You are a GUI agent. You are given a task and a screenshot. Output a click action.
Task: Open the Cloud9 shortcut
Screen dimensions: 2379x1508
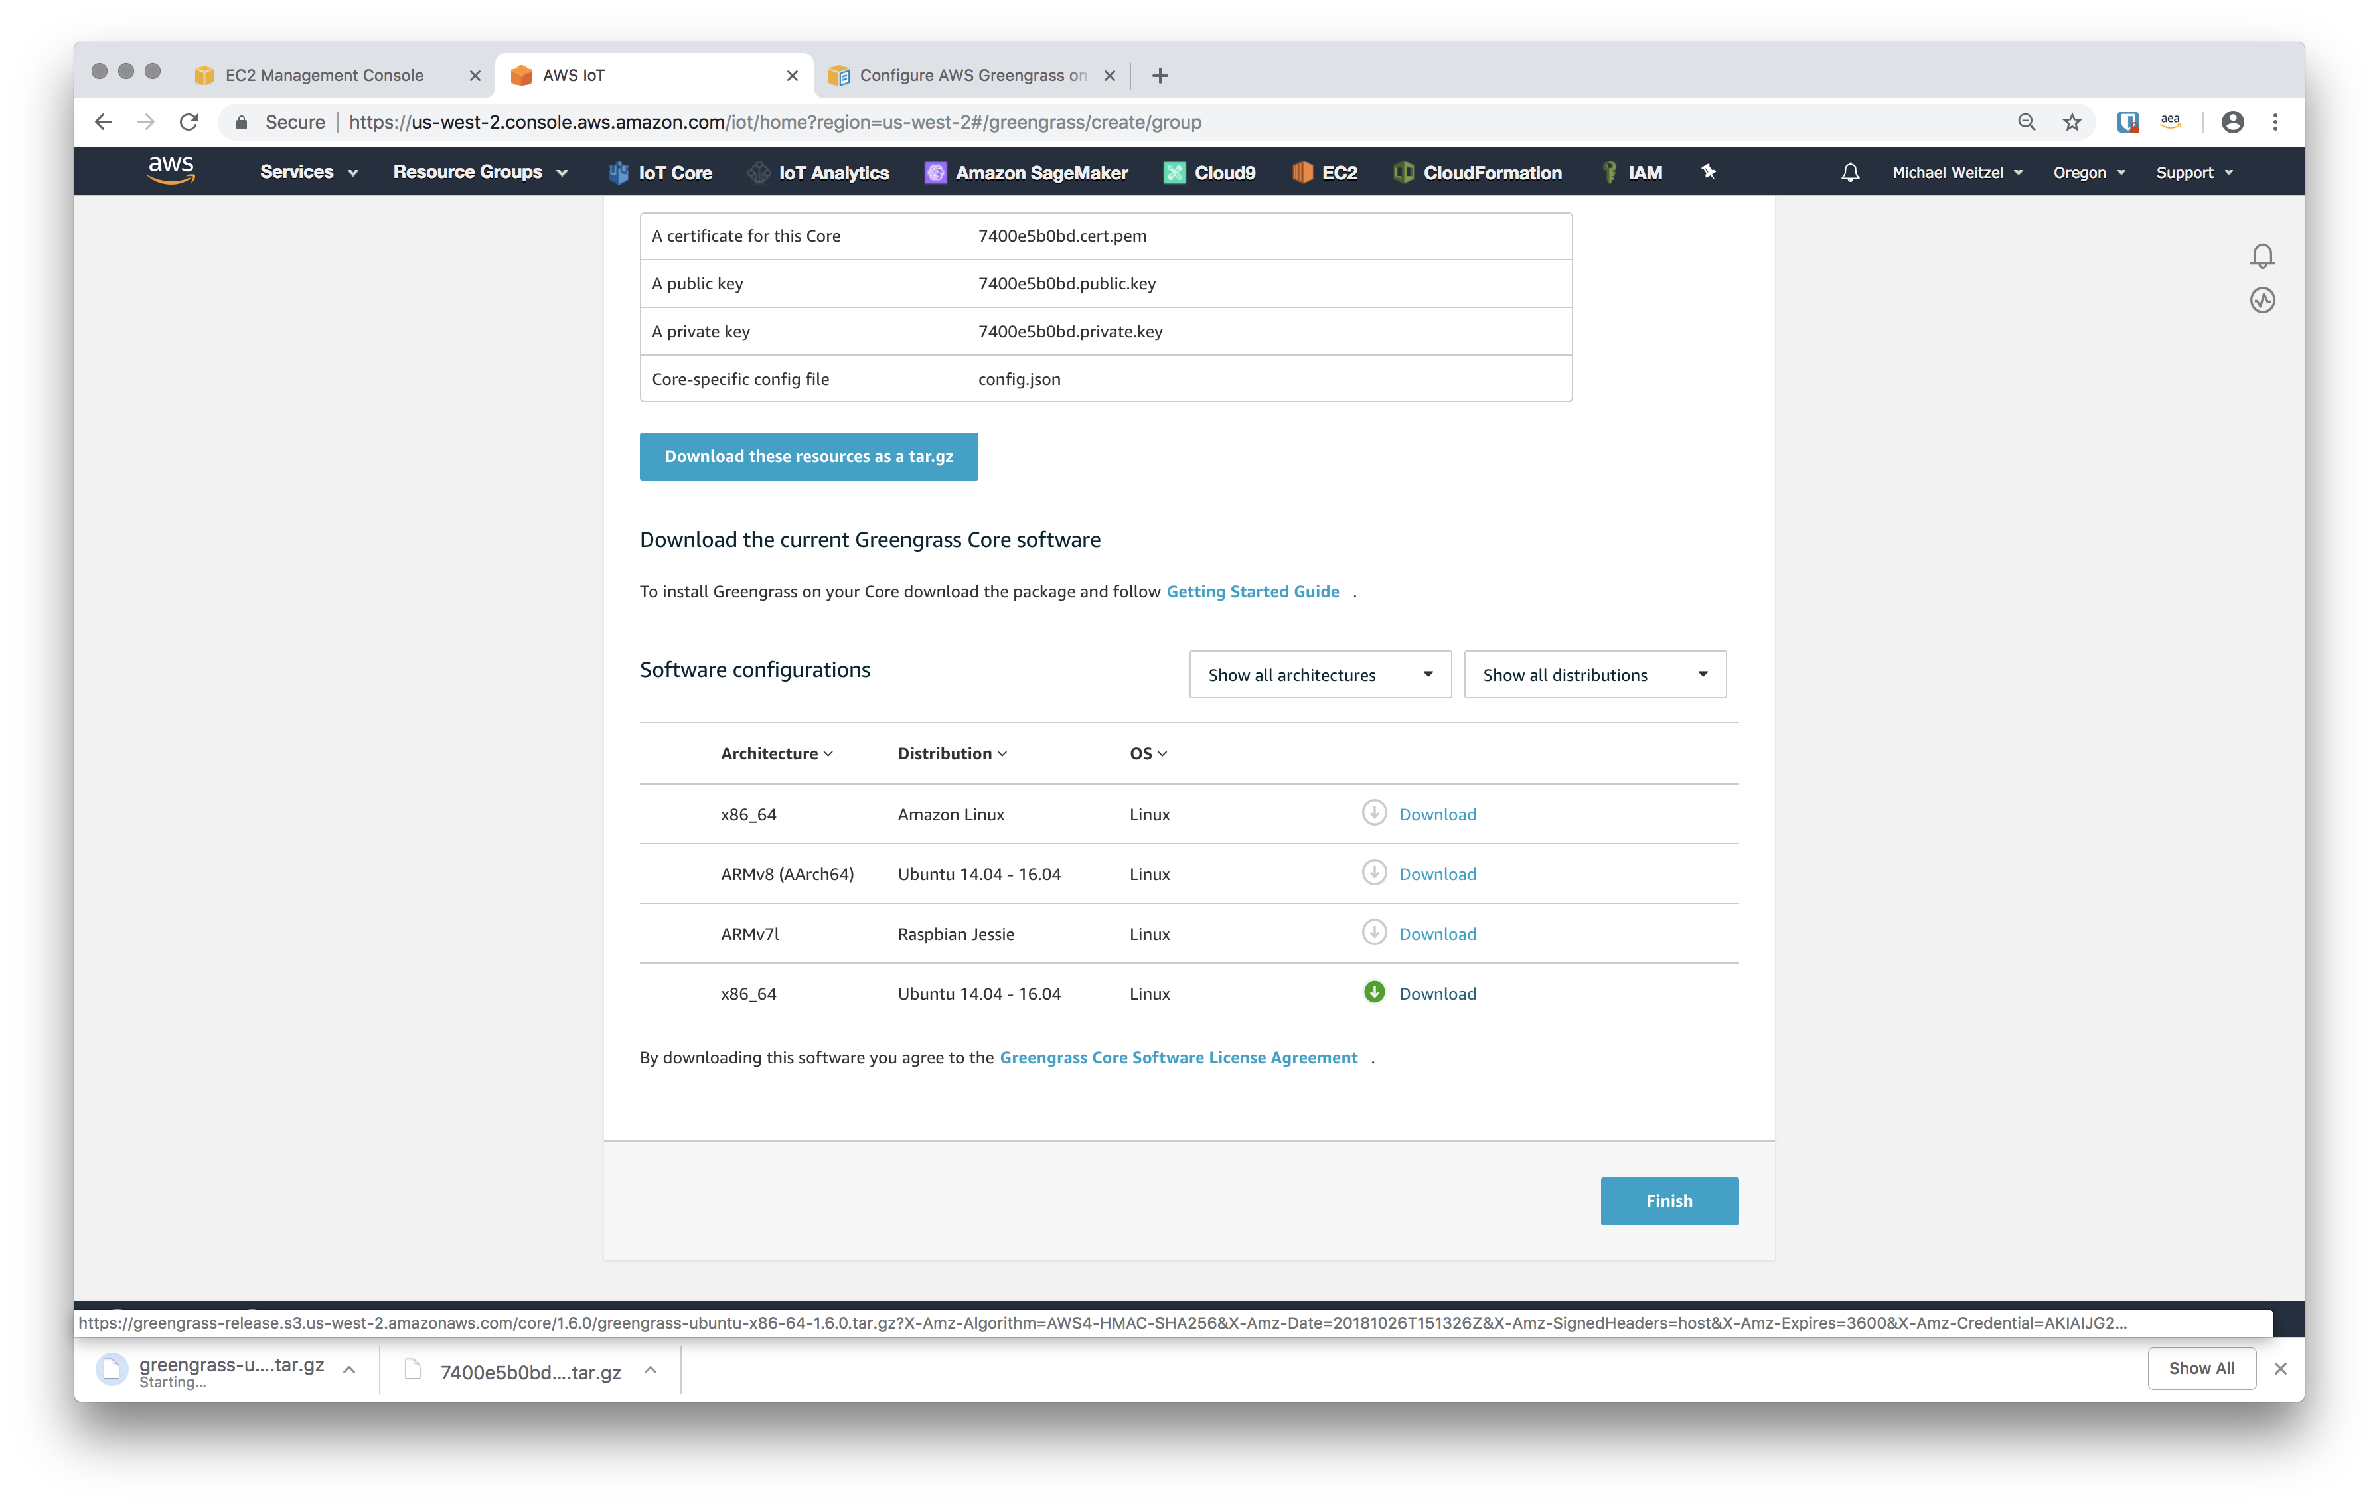point(1209,172)
